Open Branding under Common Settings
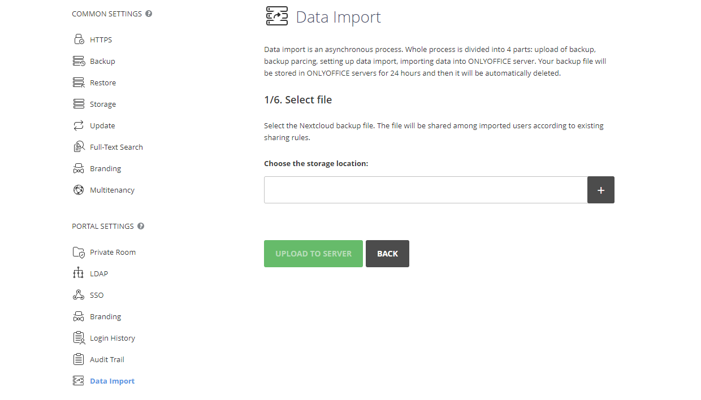This screenshot has height=400, width=701. [105, 168]
